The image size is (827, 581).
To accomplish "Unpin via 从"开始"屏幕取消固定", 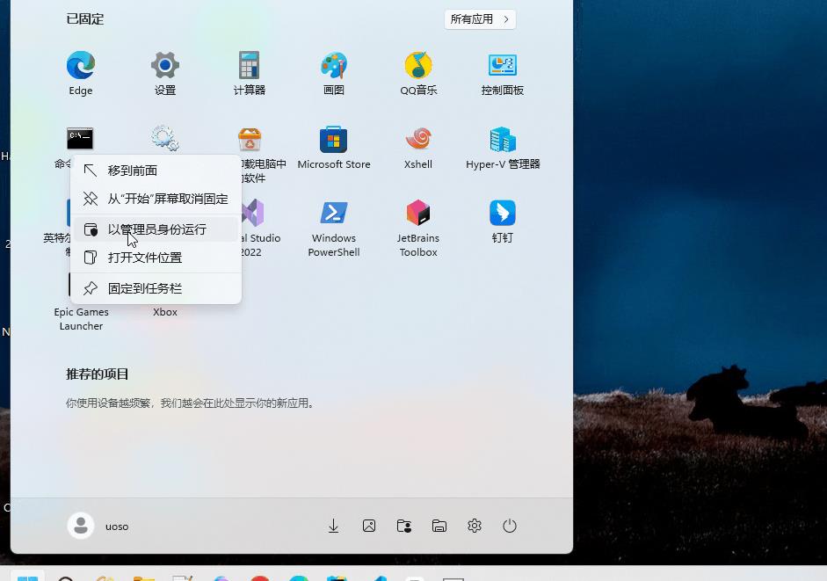I will coord(167,199).
